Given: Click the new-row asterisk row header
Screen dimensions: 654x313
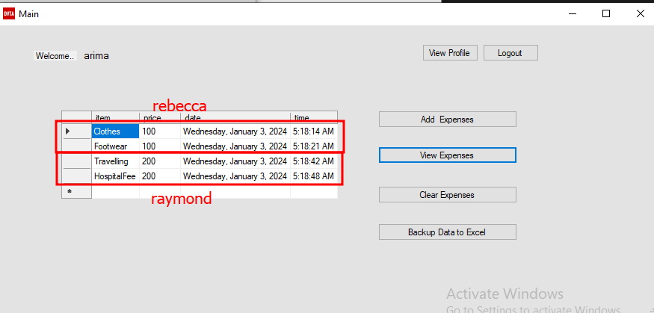Looking at the screenshot, I should tap(76, 191).
